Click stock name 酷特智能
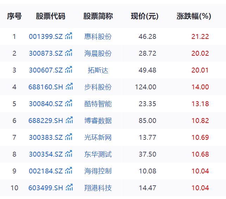 point(98,104)
